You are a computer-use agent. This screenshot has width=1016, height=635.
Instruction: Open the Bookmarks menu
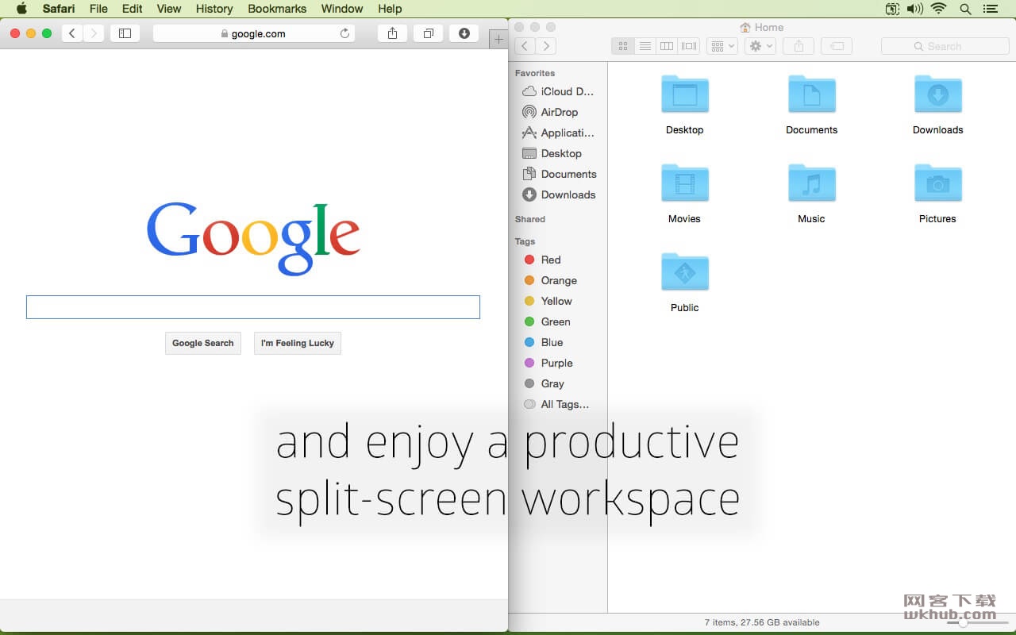click(x=277, y=9)
